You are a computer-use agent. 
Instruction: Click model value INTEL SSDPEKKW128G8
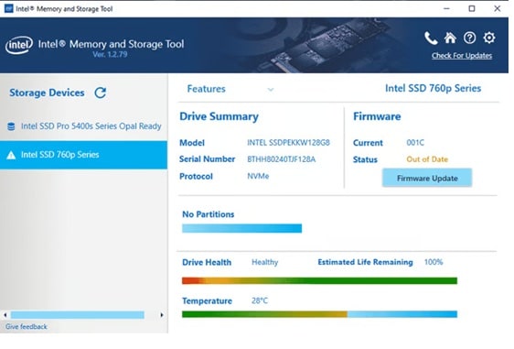[288, 143]
